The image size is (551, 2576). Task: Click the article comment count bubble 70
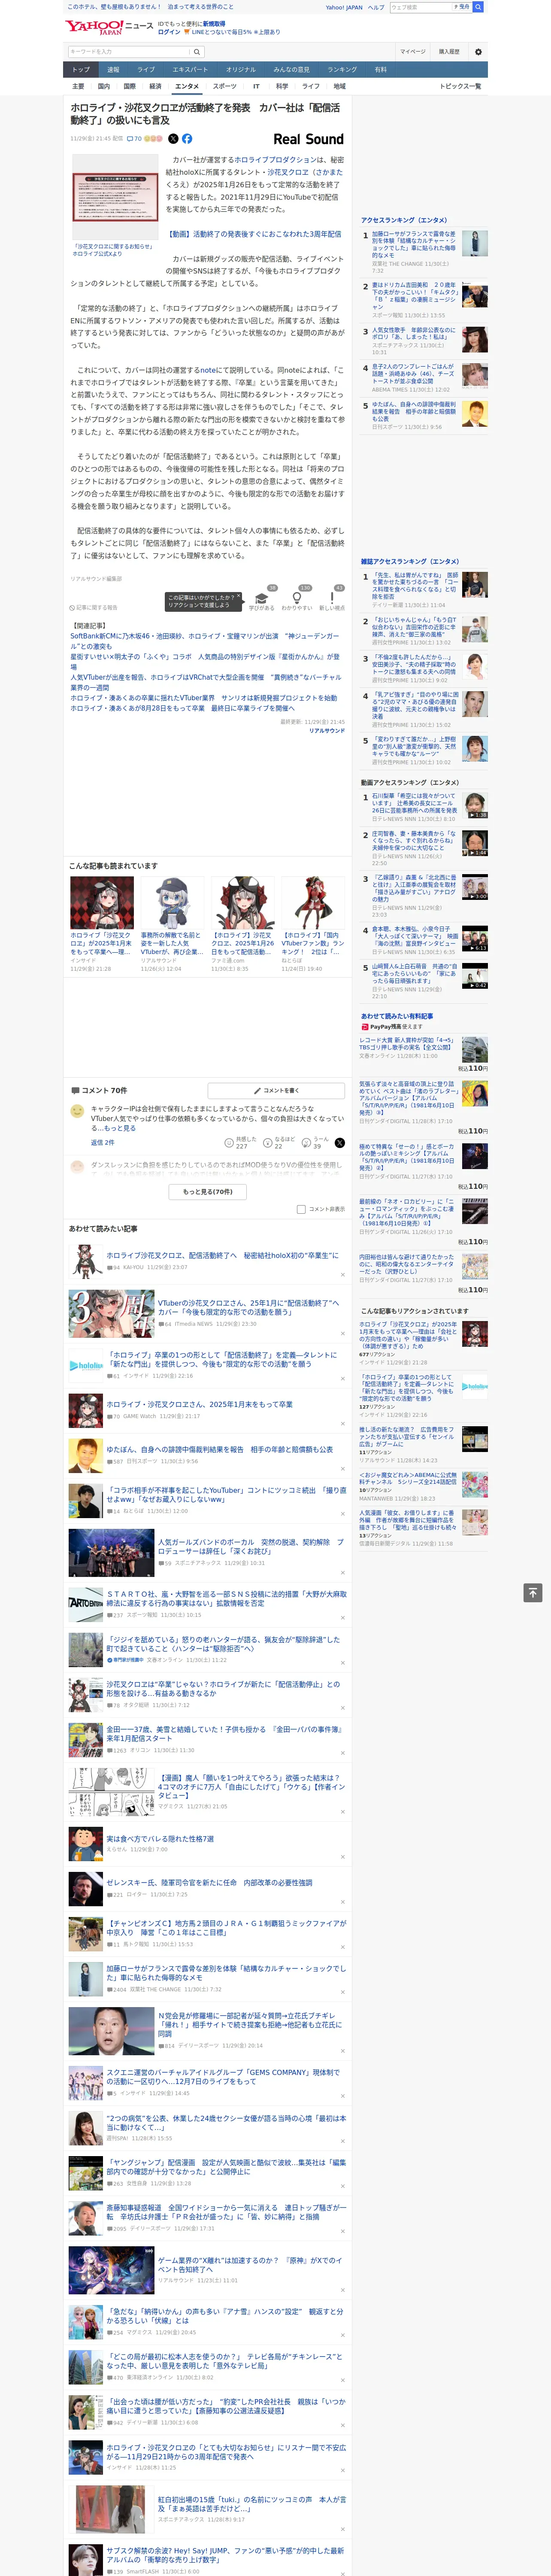(x=134, y=139)
